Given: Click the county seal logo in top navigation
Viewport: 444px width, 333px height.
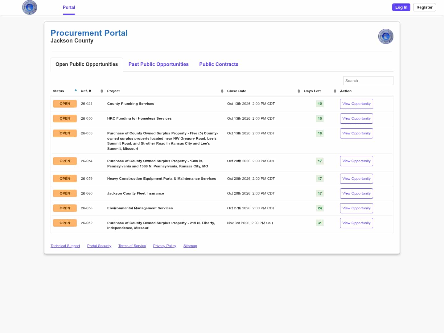Looking at the screenshot, I should [x=30, y=7].
